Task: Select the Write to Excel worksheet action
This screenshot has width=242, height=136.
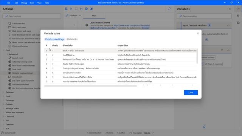Action: click(x=23, y=73)
